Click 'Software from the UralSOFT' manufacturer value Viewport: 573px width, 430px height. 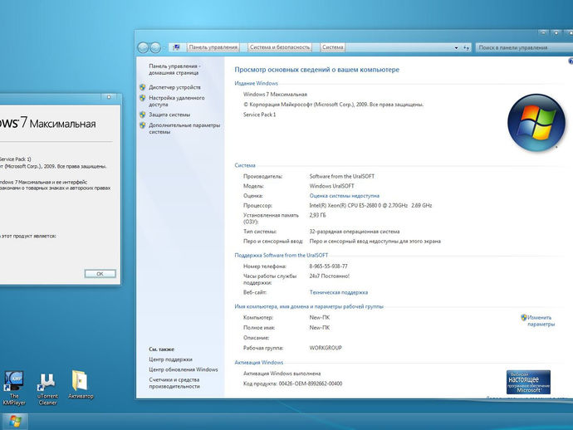click(x=341, y=177)
